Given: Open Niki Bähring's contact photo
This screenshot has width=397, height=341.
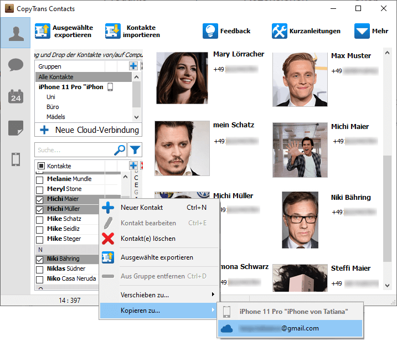Looking at the screenshot, I should coord(300,220).
